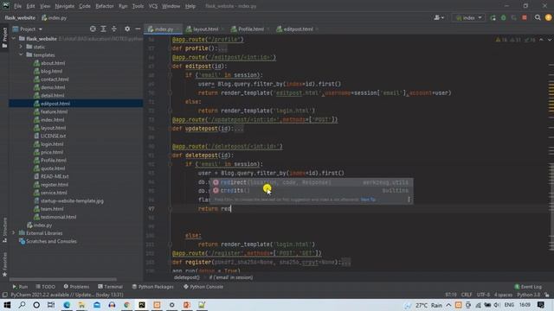Select login.html in project tree
This screenshot has width=554, height=311.
[52, 144]
